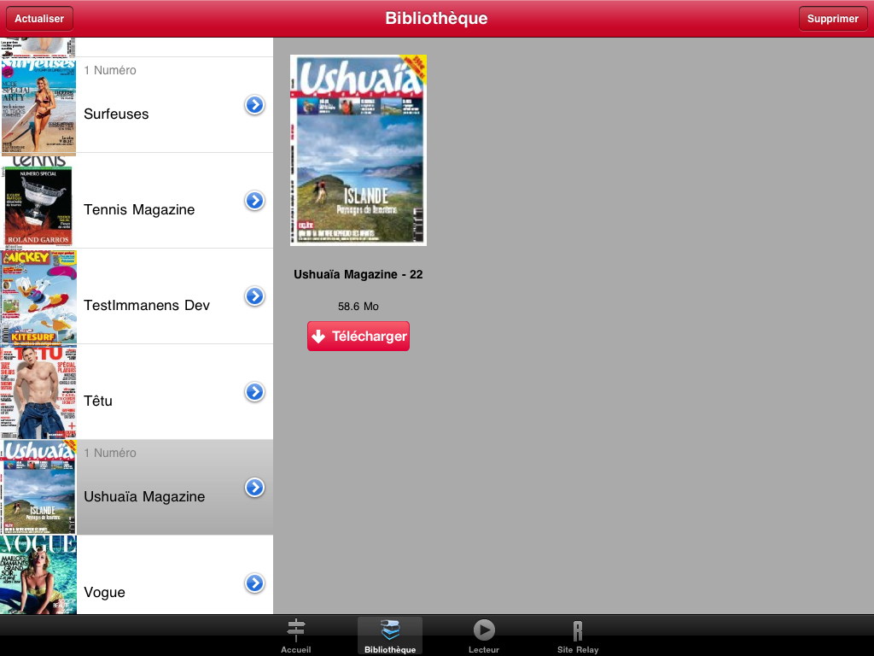
Task: Click the Actualiser button
Action: (x=39, y=19)
